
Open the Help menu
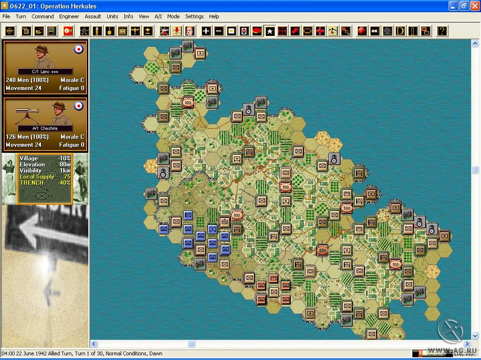pos(214,16)
